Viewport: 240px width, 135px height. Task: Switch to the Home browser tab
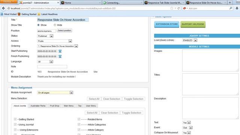81,3
